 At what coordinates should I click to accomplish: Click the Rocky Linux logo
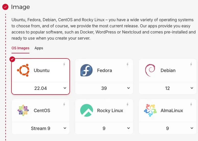[x=86, y=110]
